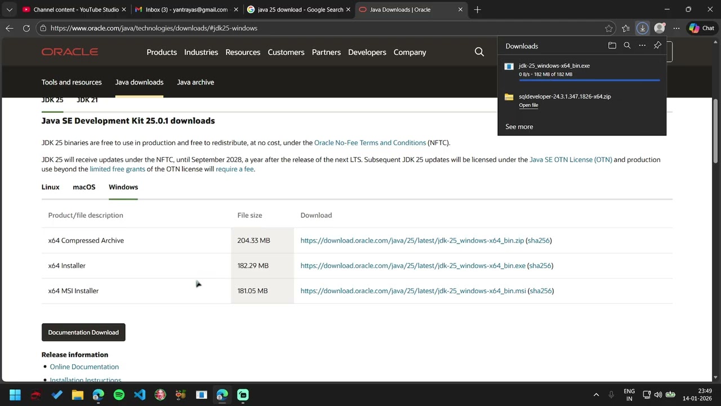Open the tab search dropdown arrow

[x=10, y=10]
